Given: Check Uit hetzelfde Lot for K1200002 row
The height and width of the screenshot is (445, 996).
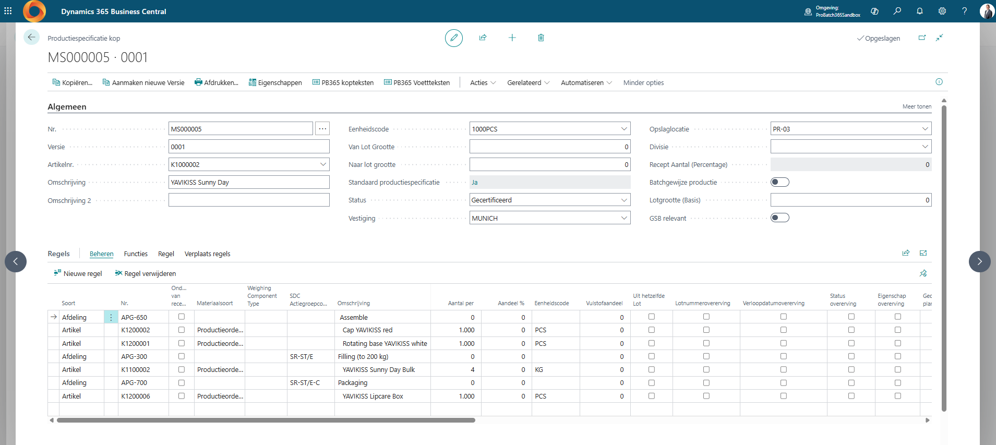Looking at the screenshot, I should pyautogui.click(x=652, y=330).
